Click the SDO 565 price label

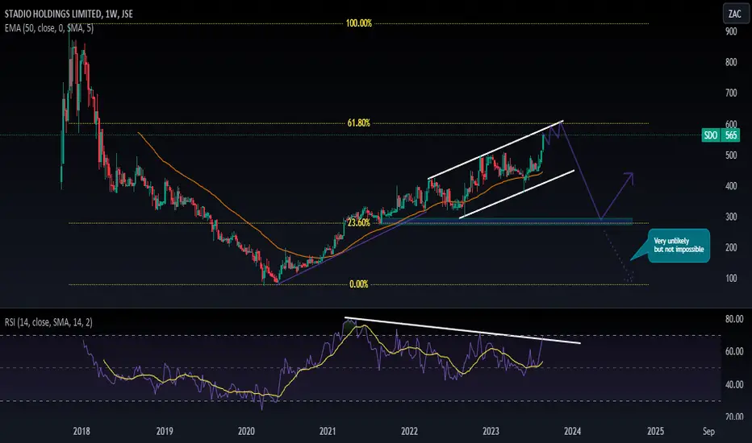721,135
